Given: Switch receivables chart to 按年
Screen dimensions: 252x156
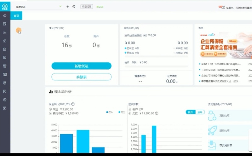Looking at the screenshot, I should point(200,112).
